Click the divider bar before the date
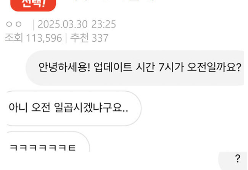 point(34,24)
